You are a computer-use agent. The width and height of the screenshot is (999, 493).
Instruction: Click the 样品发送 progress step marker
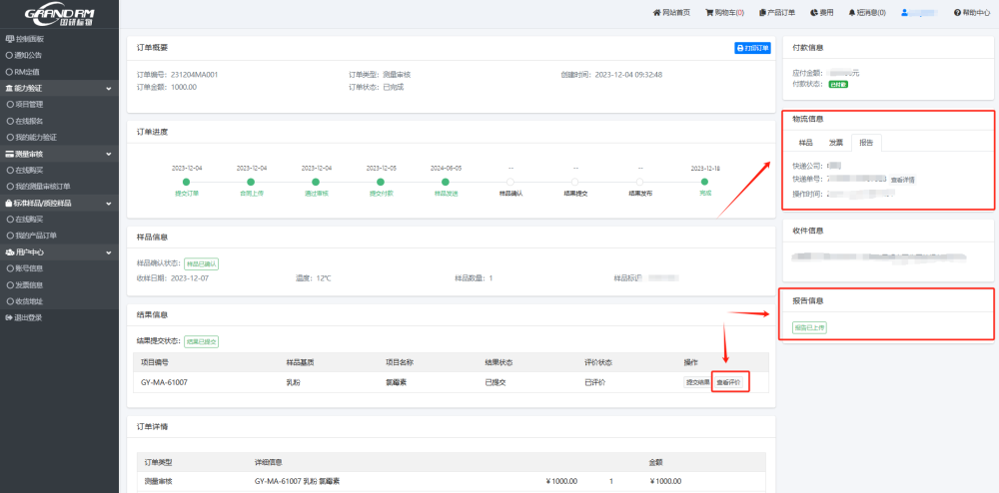pos(446,182)
